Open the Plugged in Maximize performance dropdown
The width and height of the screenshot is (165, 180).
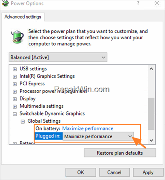tap(98, 136)
